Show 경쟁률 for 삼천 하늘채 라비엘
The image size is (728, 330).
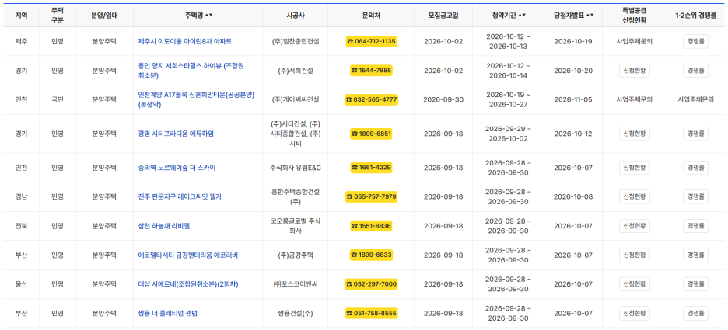tap(695, 226)
